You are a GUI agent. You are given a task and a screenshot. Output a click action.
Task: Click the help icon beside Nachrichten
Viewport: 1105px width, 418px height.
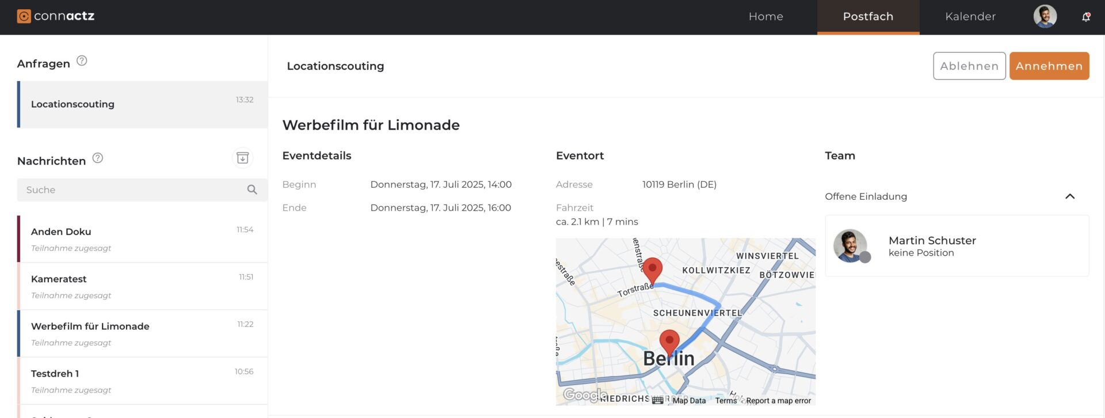pyautogui.click(x=98, y=158)
